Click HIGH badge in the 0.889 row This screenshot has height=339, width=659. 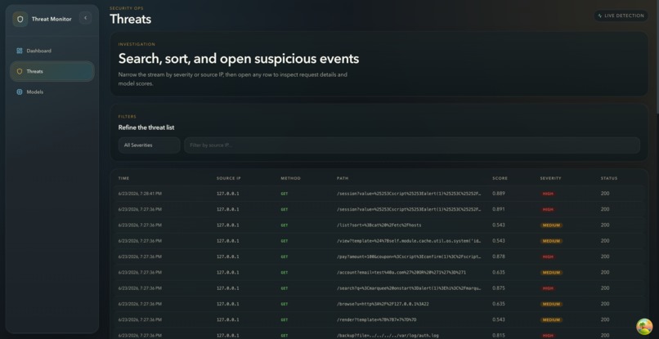click(548, 194)
